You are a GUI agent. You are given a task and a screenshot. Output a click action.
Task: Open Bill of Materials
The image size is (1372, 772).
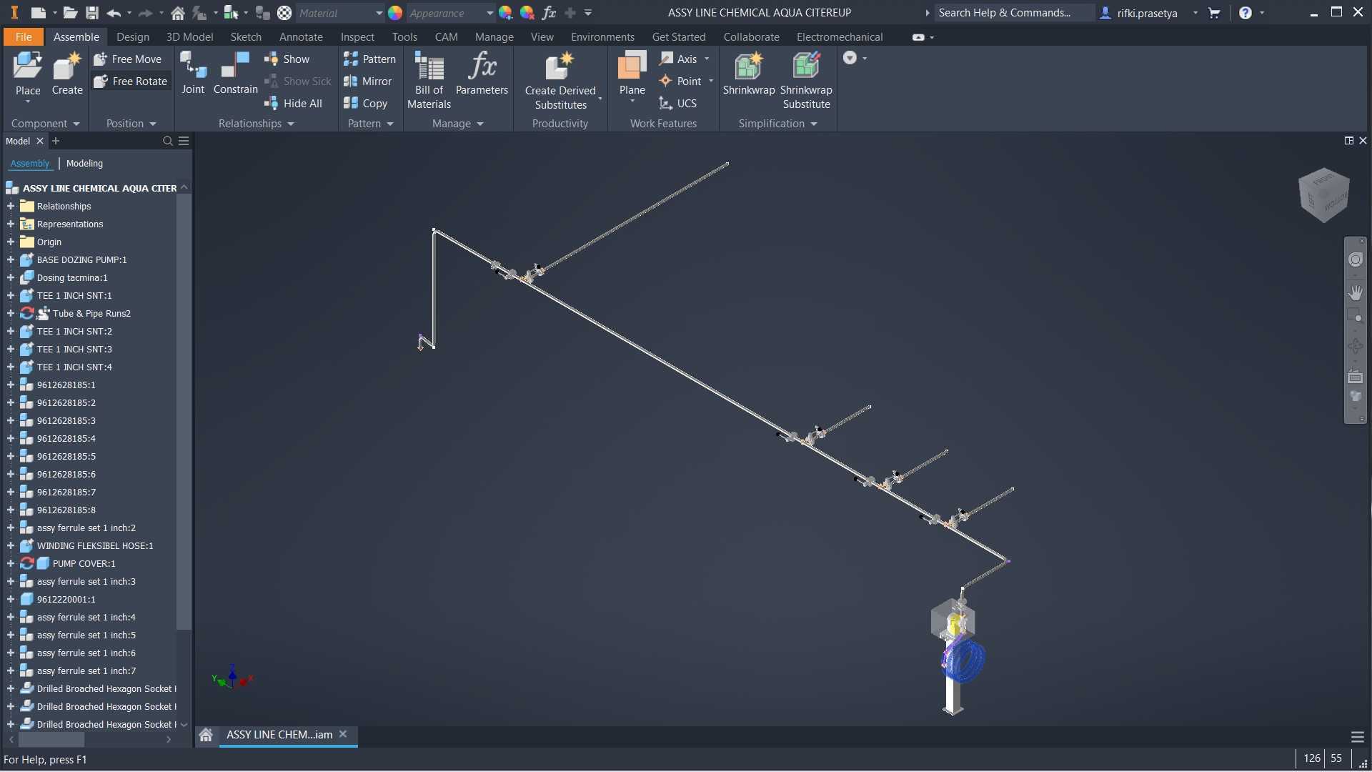tap(429, 80)
